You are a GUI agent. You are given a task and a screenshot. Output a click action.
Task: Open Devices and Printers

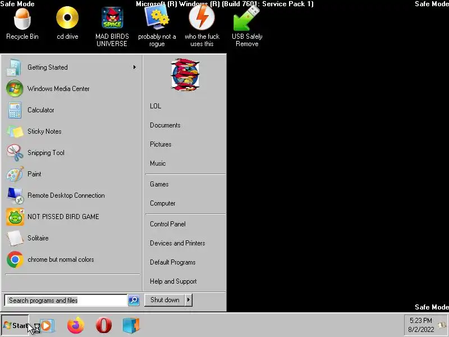point(177,243)
